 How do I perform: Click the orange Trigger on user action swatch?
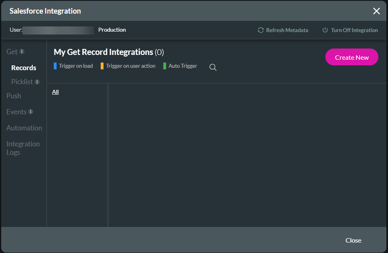pyautogui.click(x=102, y=66)
